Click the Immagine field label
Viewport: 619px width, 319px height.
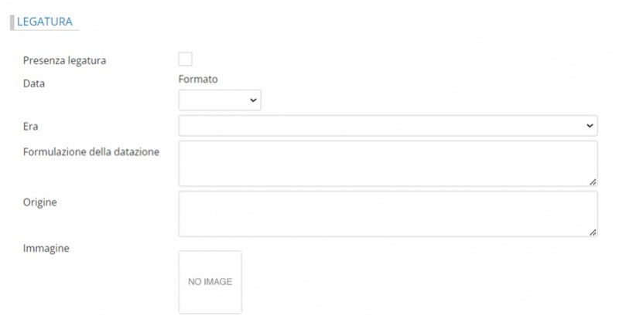(46, 248)
